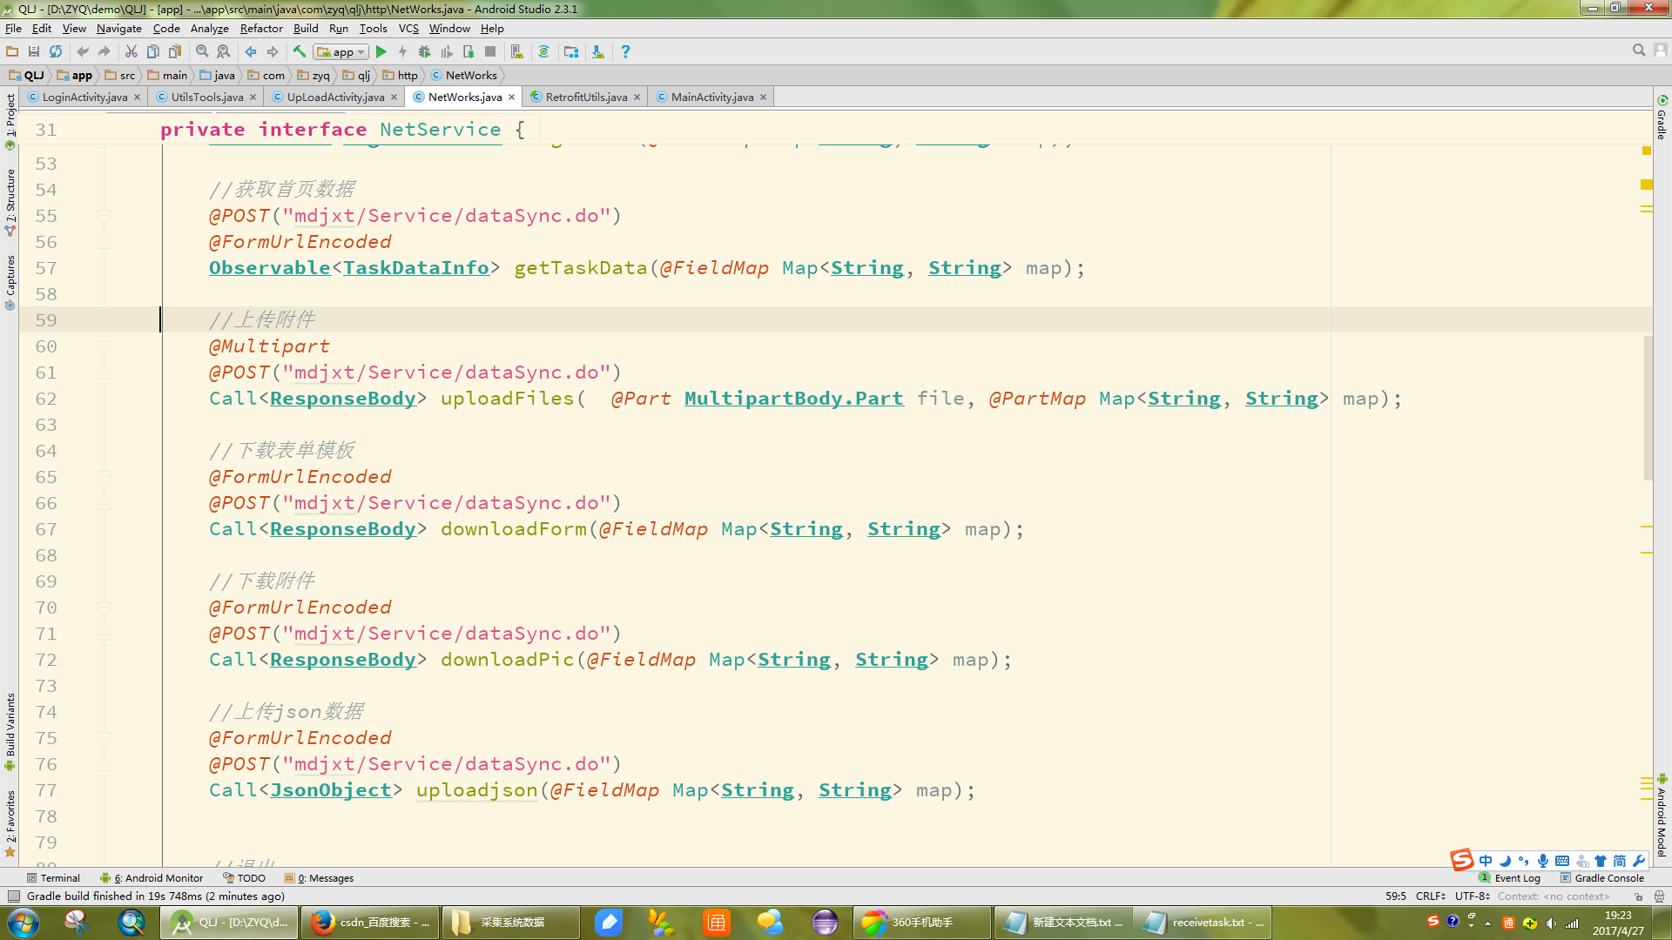Collapse fold marker at line 75
The width and height of the screenshot is (1672, 940).
pyautogui.click(x=104, y=738)
